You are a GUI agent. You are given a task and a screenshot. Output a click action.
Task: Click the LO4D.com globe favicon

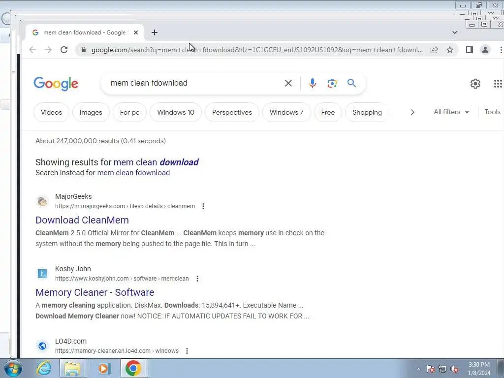[x=42, y=346]
